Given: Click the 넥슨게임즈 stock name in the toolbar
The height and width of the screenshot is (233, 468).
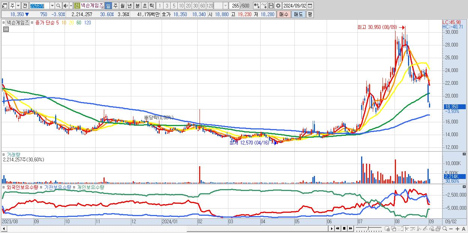Looking at the screenshot, I should [x=92, y=6].
